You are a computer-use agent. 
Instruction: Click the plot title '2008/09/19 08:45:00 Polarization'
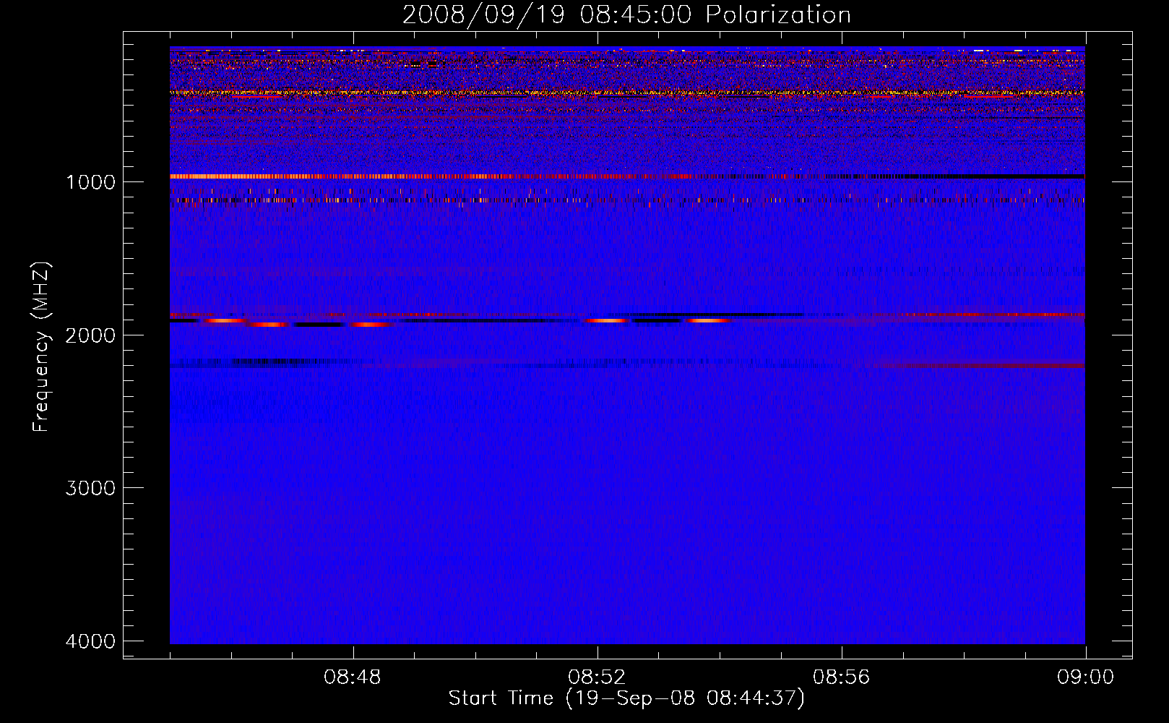click(626, 15)
